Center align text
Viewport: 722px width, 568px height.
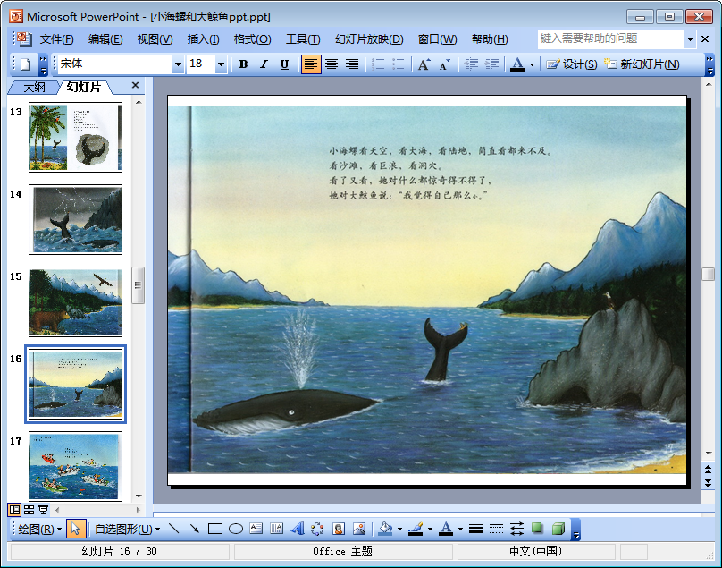coord(332,64)
